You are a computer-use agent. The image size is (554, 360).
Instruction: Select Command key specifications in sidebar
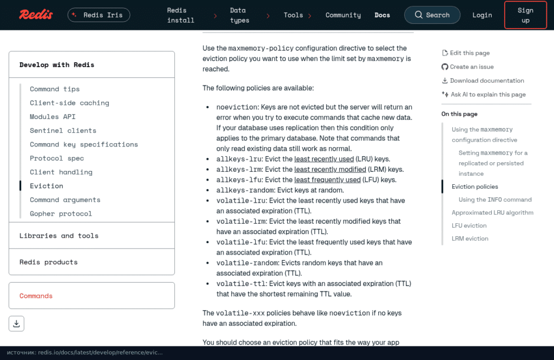coord(84,144)
